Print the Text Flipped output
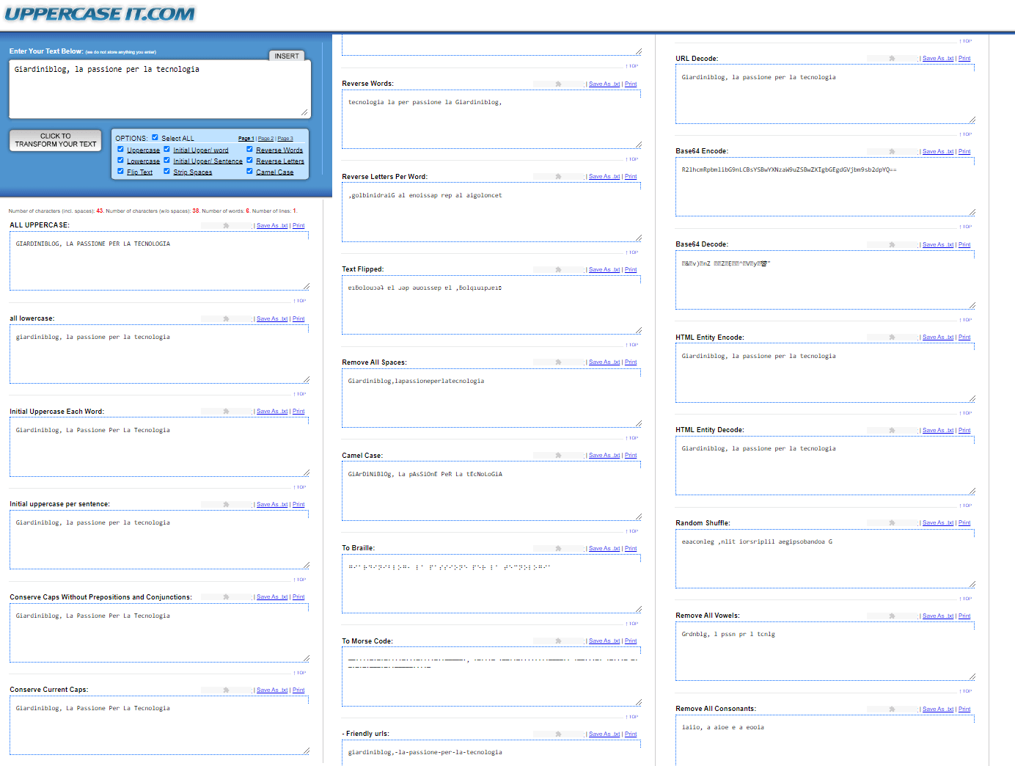Screen dimensions: 1015x766 pos(631,270)
